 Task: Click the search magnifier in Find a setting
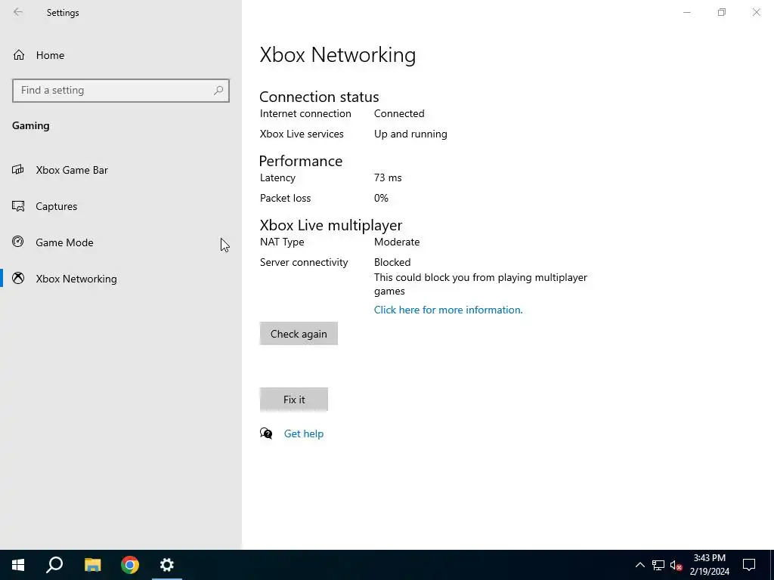click(x=218, y=91)
